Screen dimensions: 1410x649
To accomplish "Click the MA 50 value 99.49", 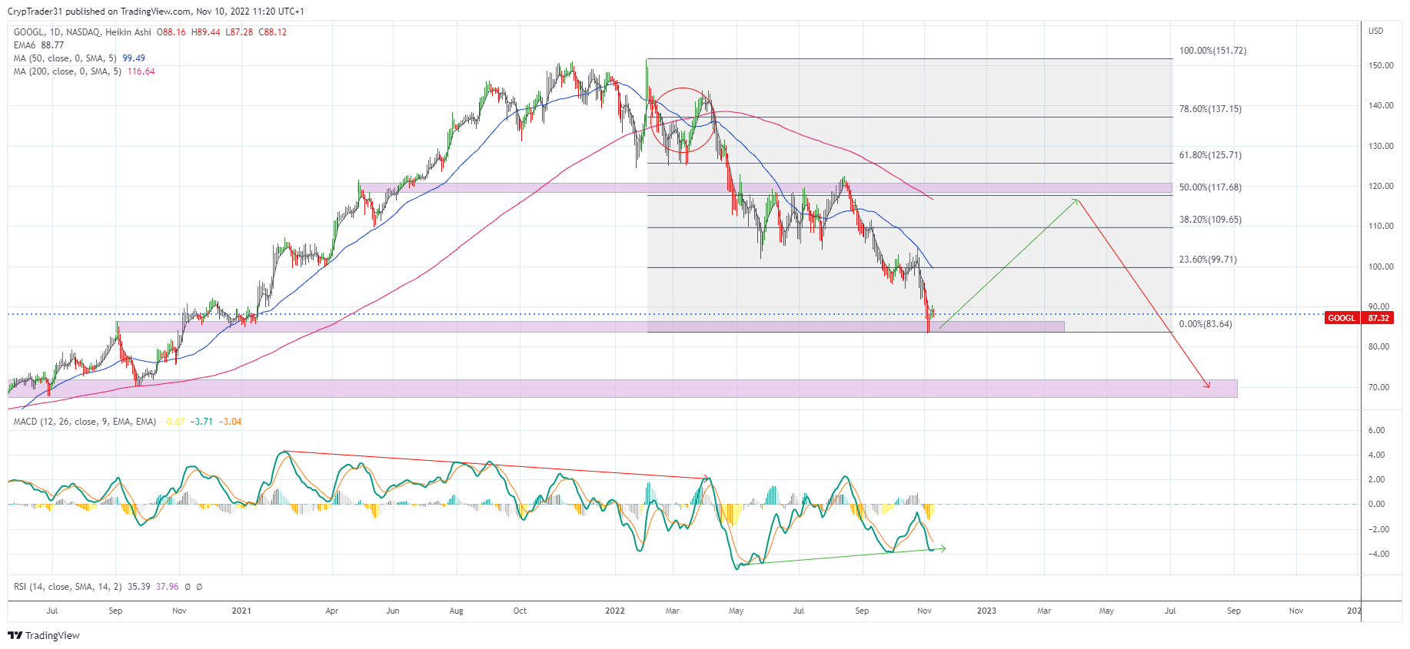I will coord(134,58).
